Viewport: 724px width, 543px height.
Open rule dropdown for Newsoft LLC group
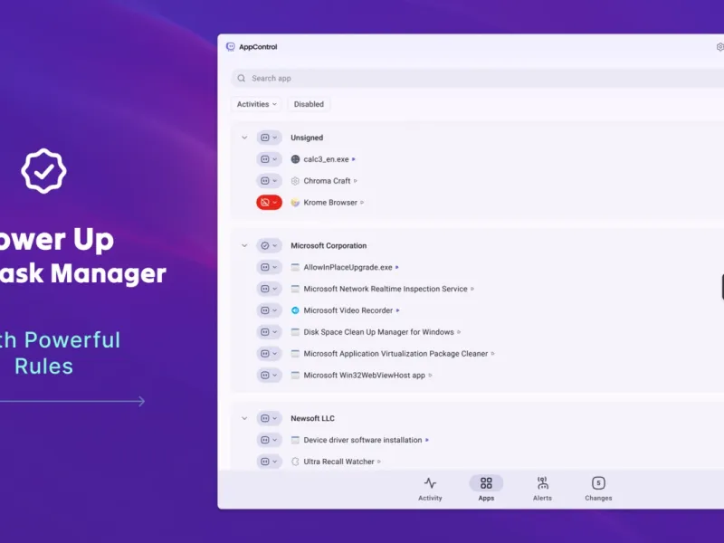coord(269,418)
